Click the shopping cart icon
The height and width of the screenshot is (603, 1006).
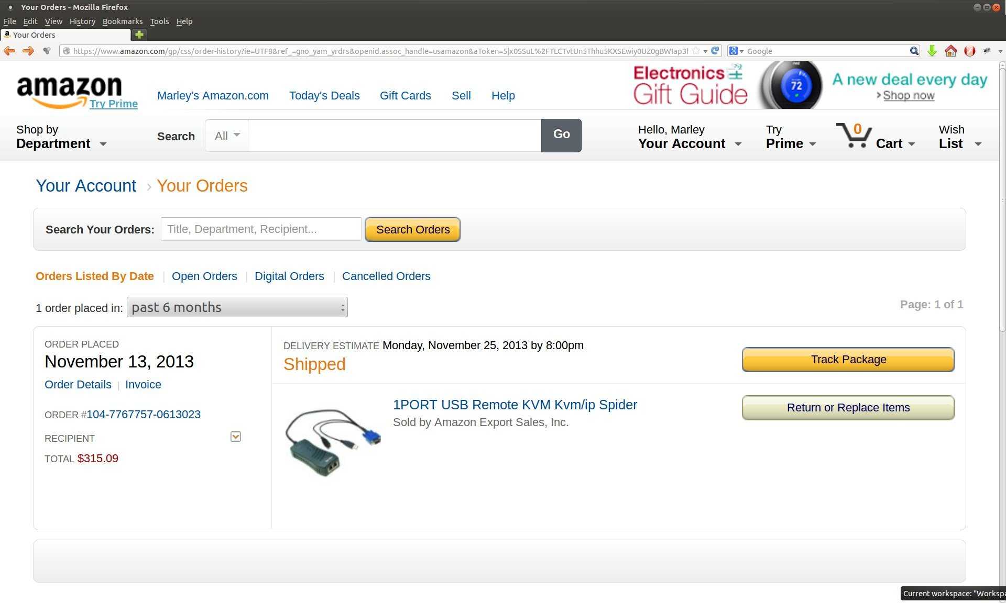click(x=854, y=136)
